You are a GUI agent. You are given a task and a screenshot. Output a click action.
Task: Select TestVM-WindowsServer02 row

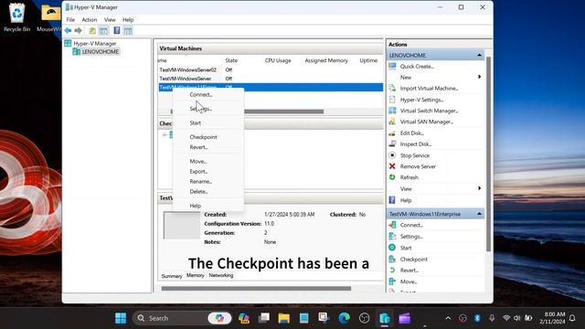(x=271, y=69)
